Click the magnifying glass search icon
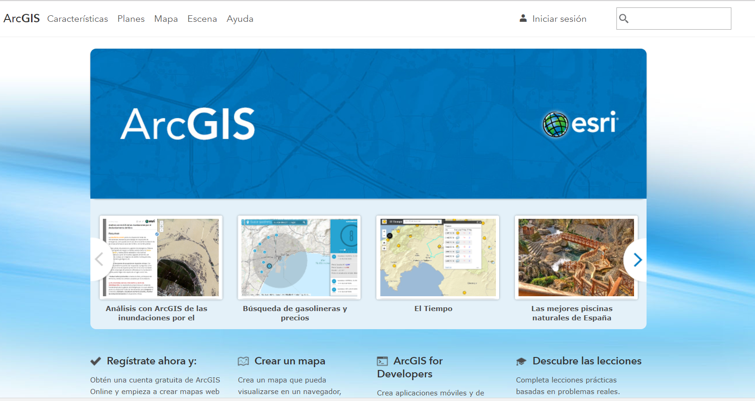 624,19
